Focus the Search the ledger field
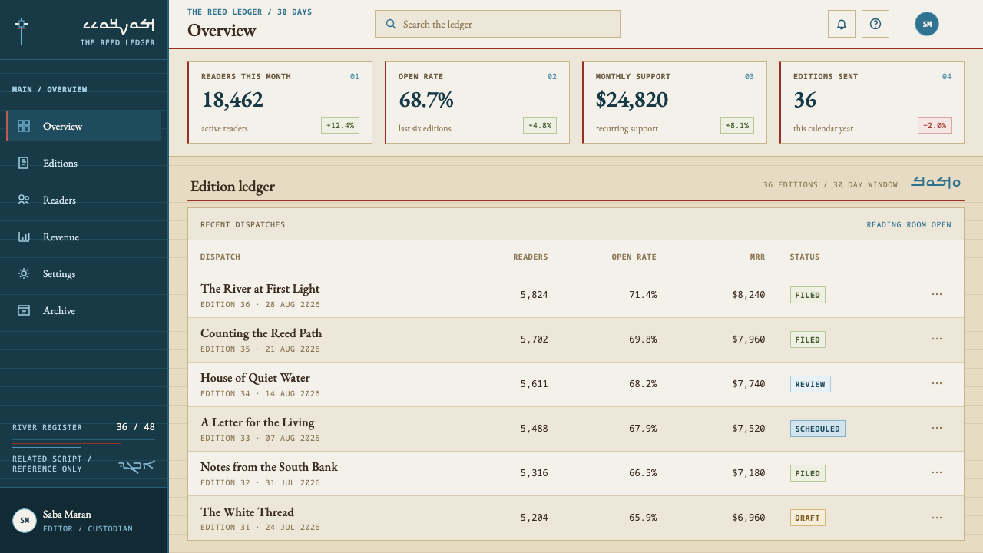983x553 pixels. (497, 24)
